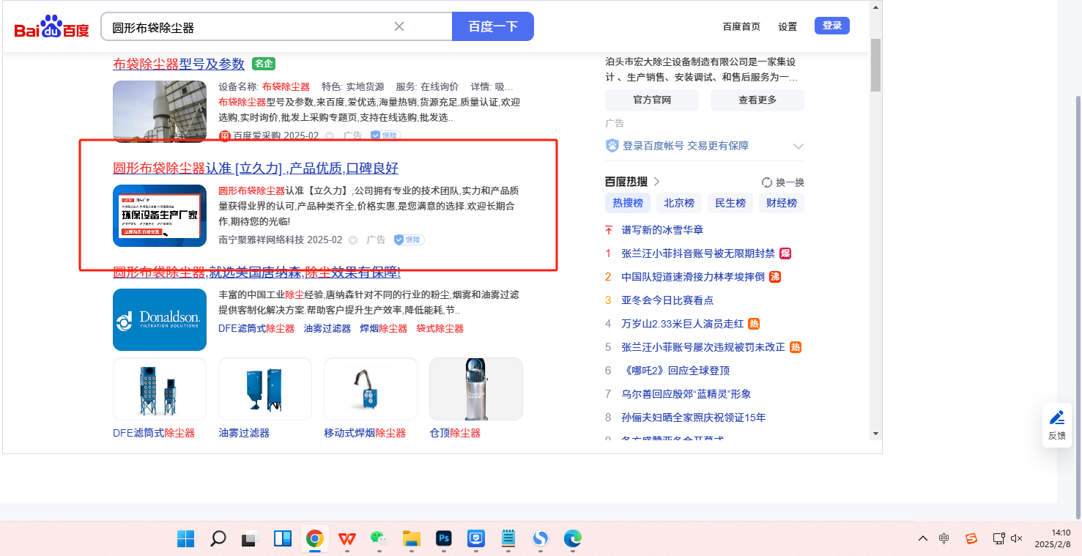Image resolution: width=1082 pixels, height=556 pixels.
Task: Select the 财经榜 tab
Action: [782, 203]
